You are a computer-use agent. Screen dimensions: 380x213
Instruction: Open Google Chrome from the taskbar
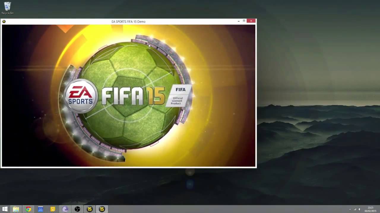(28, 209)
